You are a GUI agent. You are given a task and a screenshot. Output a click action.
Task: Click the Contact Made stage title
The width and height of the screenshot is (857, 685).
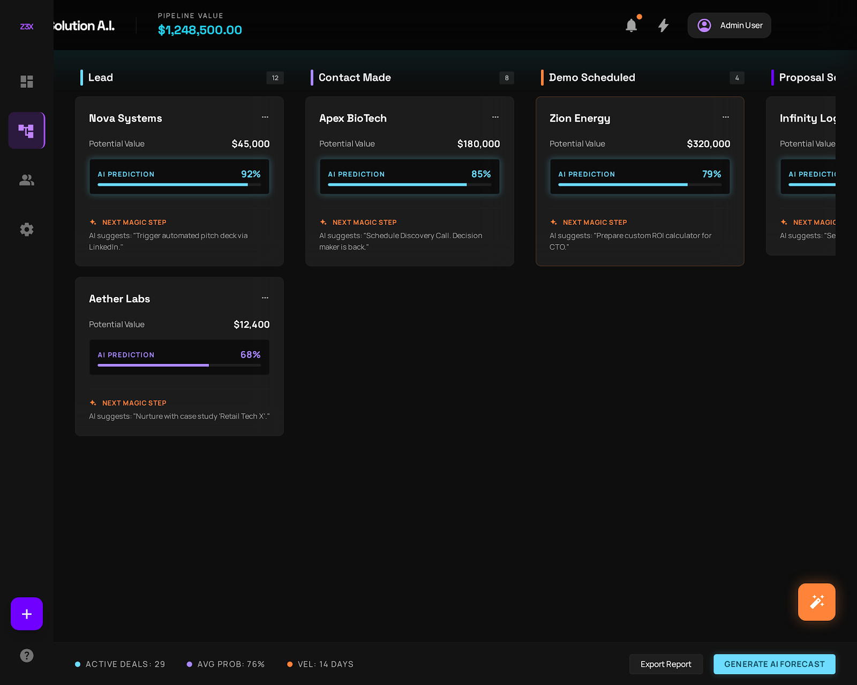click(x=355, y=78)
